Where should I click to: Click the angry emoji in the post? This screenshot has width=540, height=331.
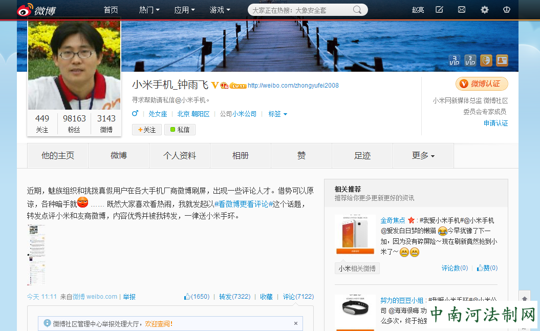point(82,202)
